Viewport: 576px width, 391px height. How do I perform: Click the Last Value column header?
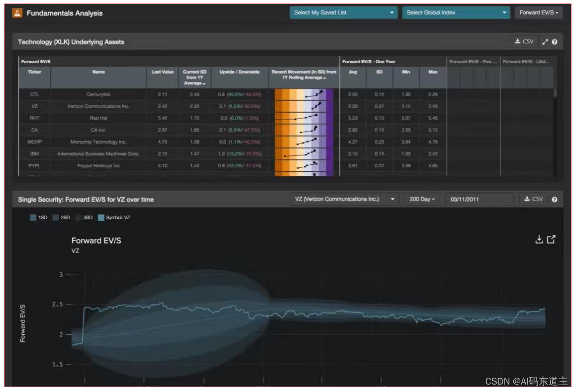tap(162, 77)
